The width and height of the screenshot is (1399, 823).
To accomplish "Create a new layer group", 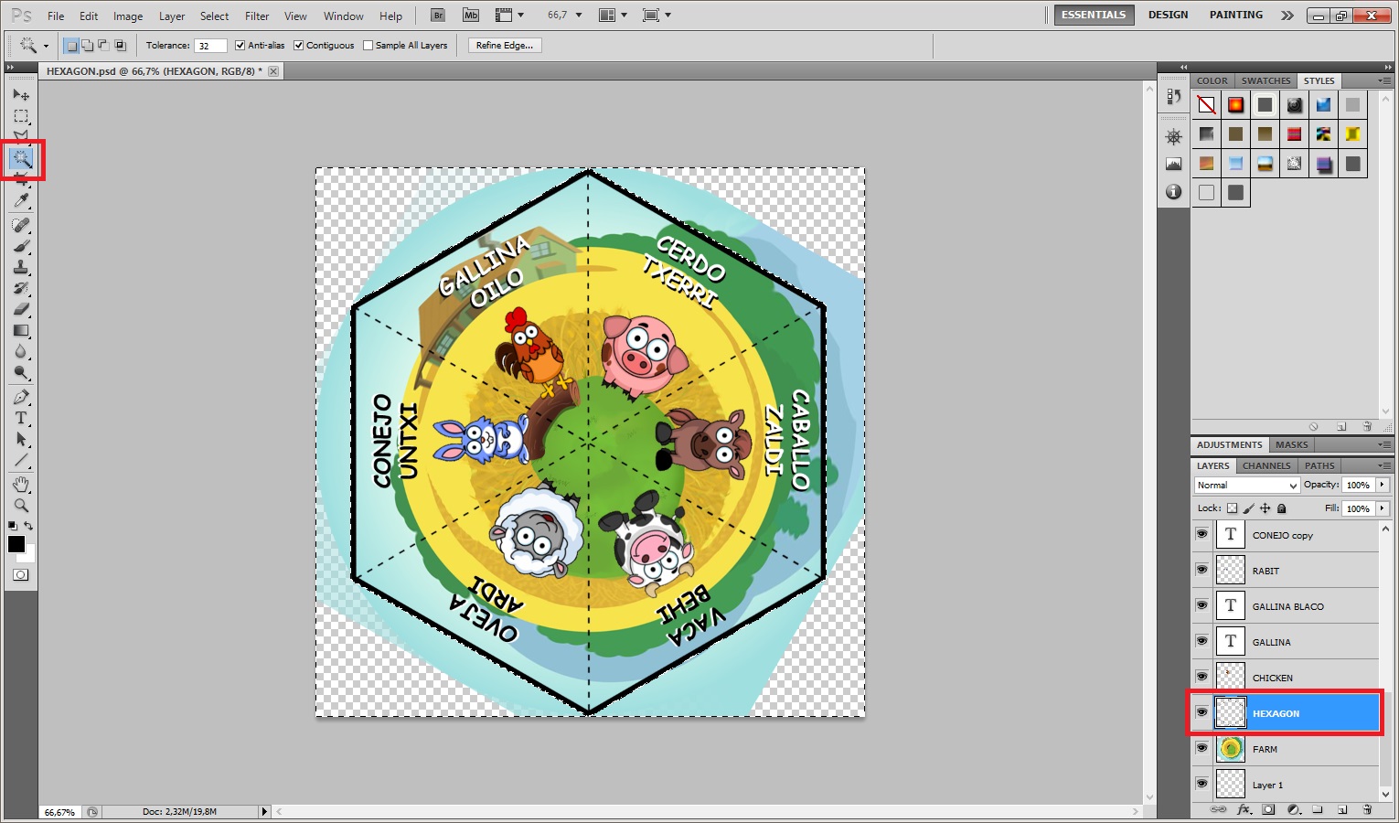I will click(x=1318, y=809).
